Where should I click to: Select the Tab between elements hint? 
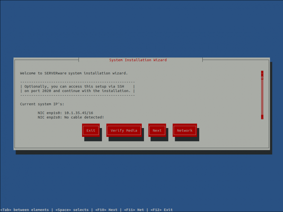pos(25,210)
